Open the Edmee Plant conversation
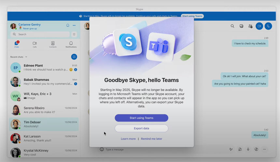Image resolution: width=280 pixels, height=162 pixels. (44, 67)
